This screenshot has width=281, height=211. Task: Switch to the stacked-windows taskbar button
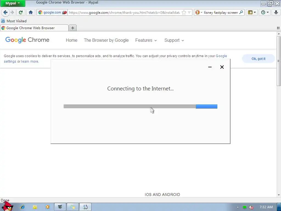tap(72, 207)
